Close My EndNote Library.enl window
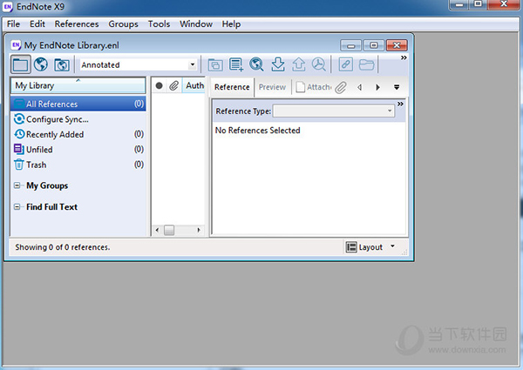 [397, 45]
